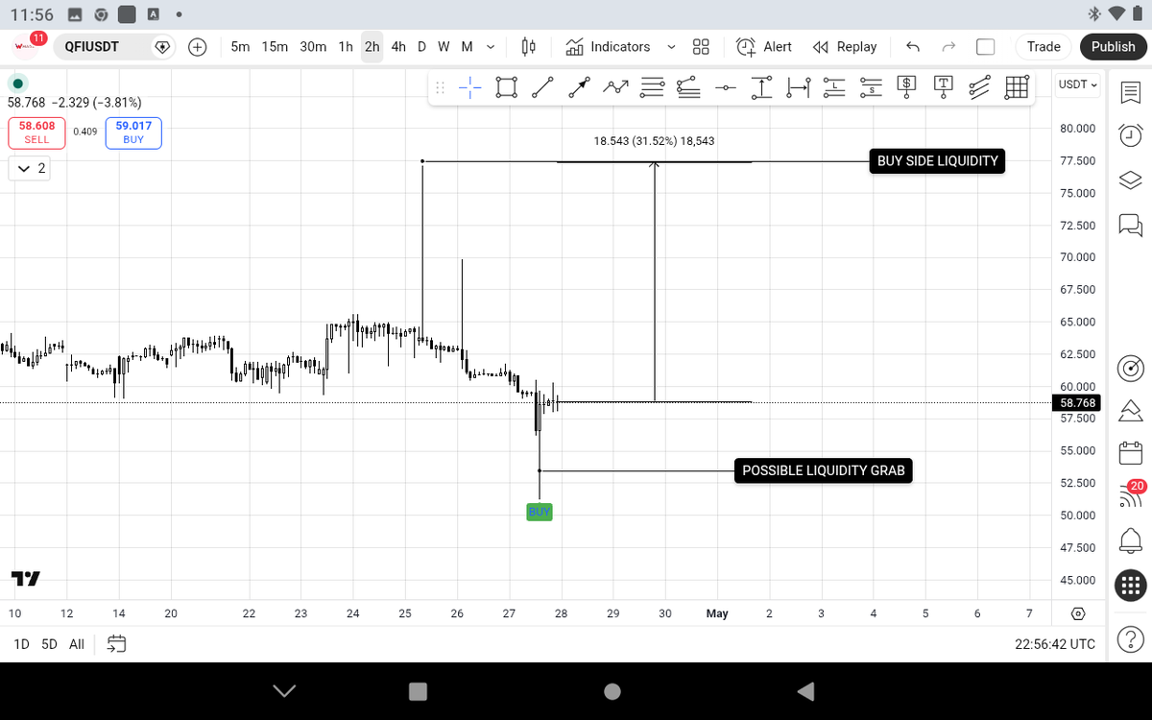Select the Fib retracement tool
The width and height of the screenshot is (1152, 720).
[x=652, y=87]
